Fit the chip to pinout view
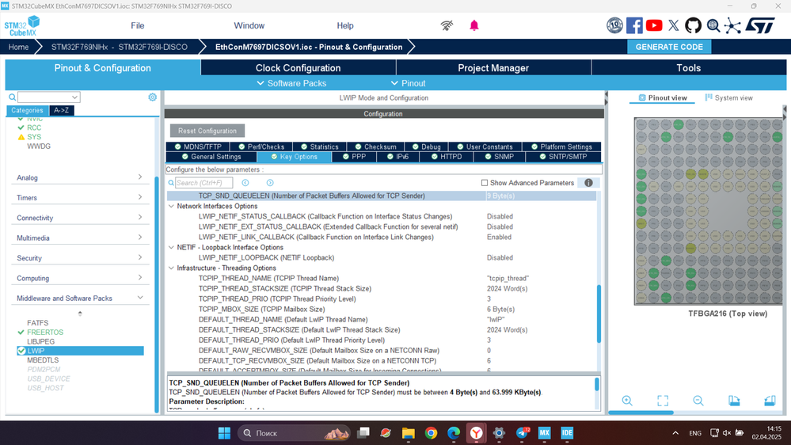The width and height of the screenshot is (791, 445). click(x=663, y=401)
